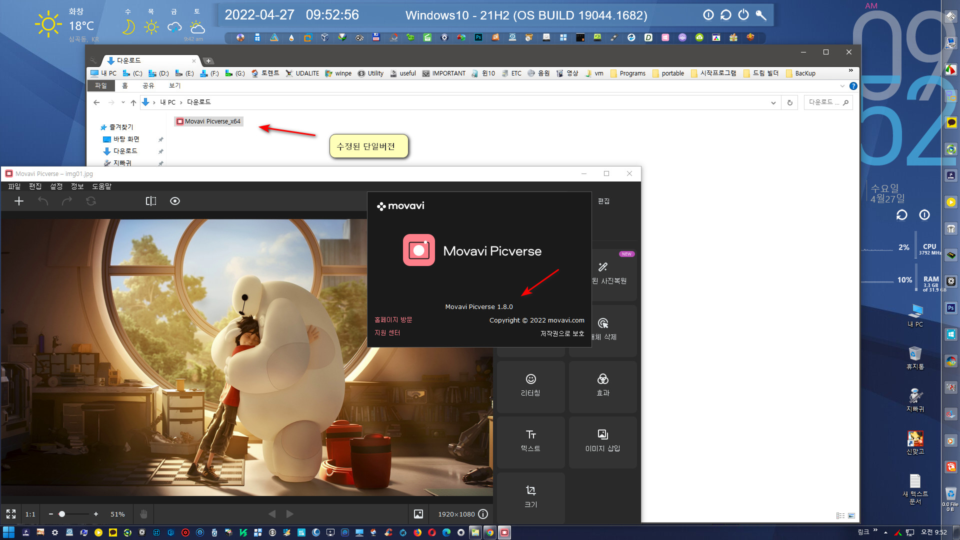Open Explorer ribbon 파일 tab

pos(101,86)
